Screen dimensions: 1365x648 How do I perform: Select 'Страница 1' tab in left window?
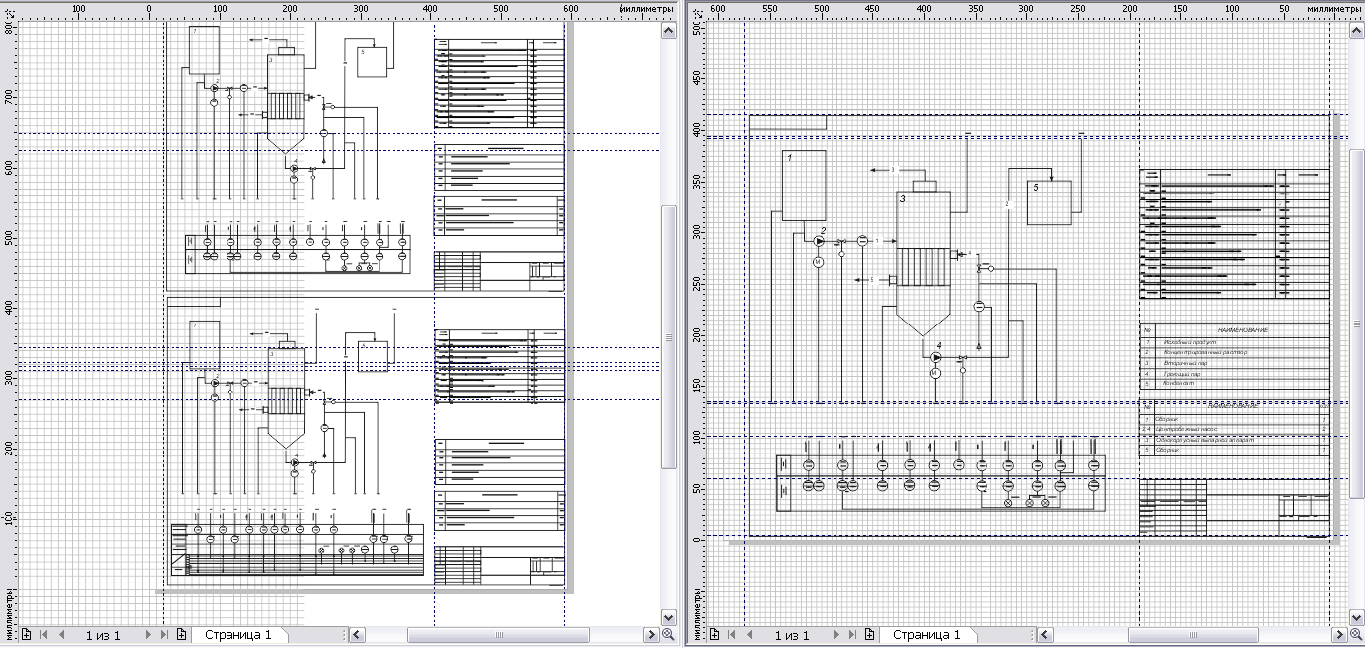pos(237,635)
